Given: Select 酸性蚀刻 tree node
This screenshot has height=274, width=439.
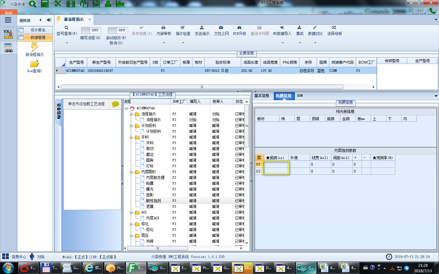Looking at the screenshot, I should [x=153, y=201].
